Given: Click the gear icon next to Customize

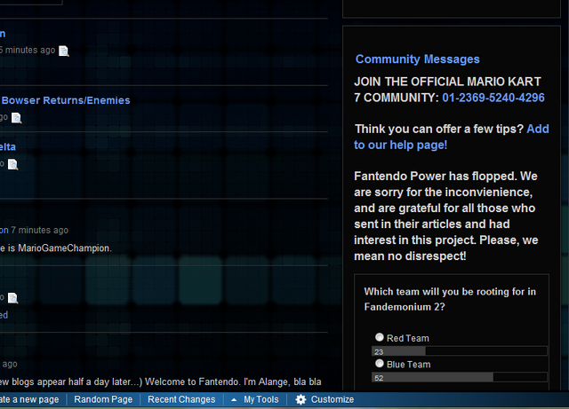Looking at the screenshot, I should click(x=301, y=399).
